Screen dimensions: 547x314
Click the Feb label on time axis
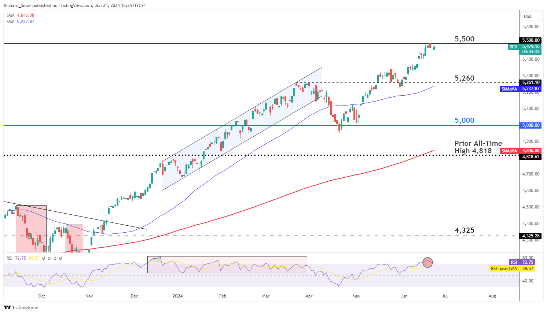(223, 296)
